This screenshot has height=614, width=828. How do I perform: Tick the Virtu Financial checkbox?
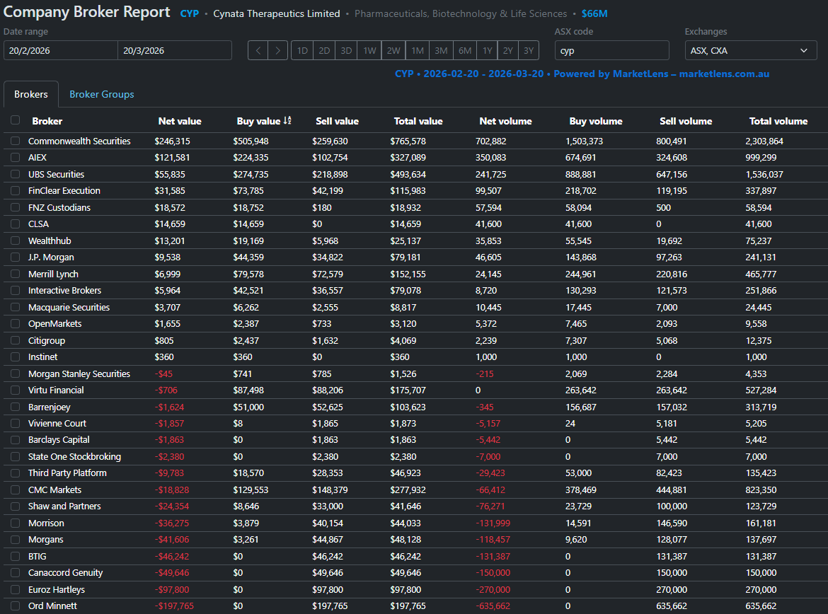pos(16,390)
